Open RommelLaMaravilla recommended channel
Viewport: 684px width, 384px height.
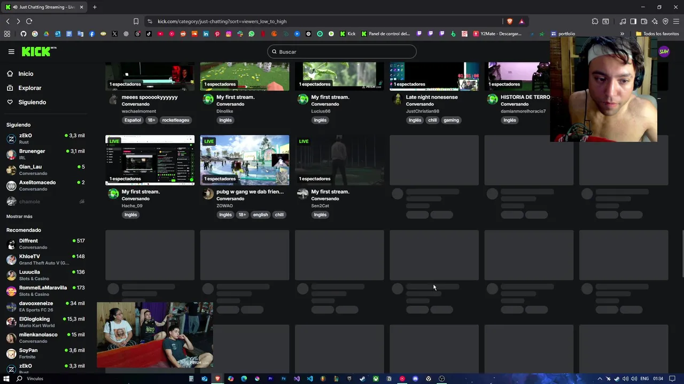(45, 291)
